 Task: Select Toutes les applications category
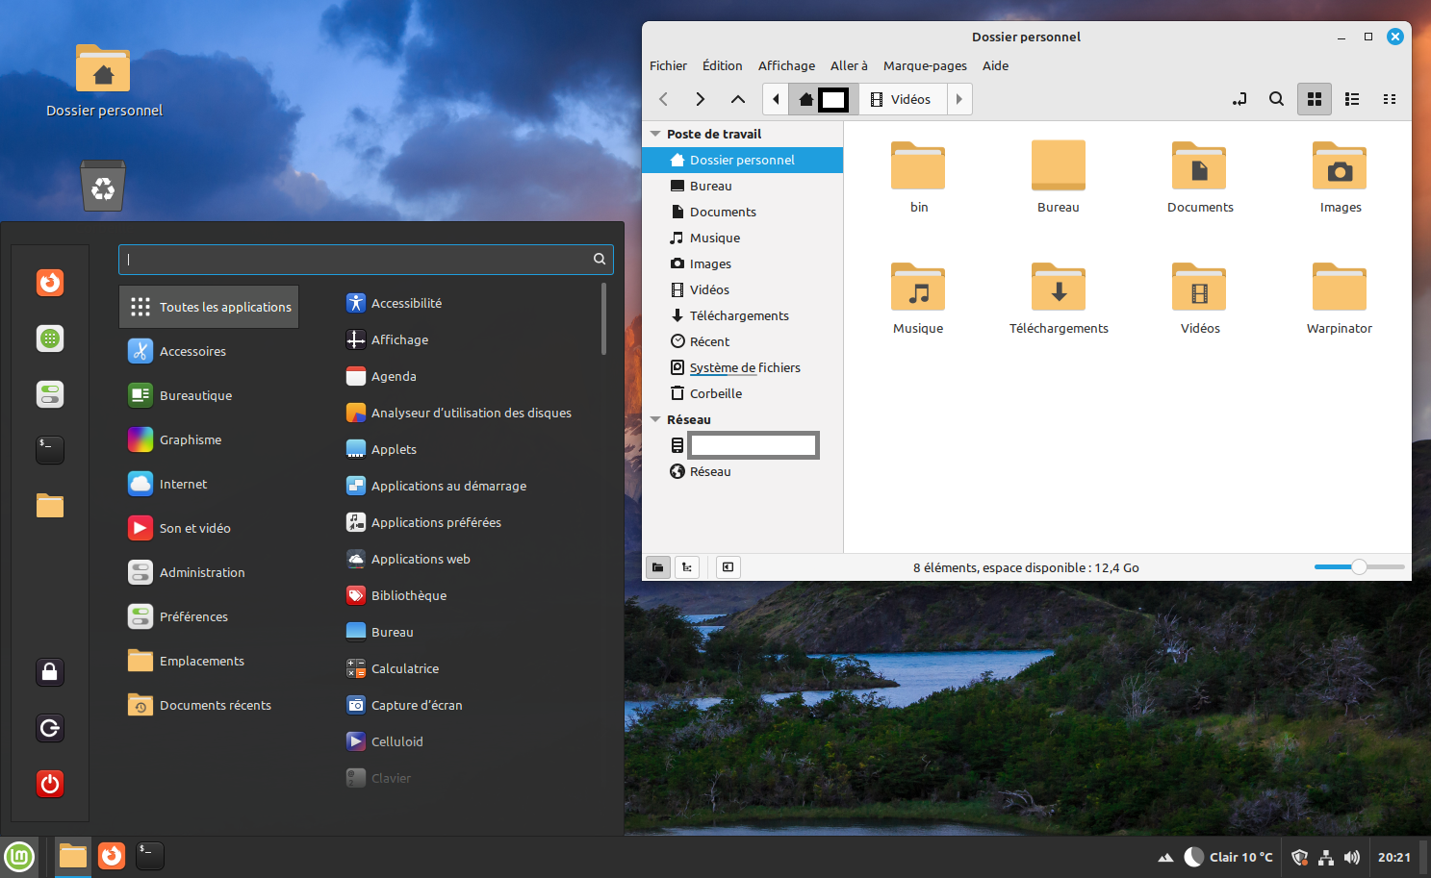coord(210,307)
